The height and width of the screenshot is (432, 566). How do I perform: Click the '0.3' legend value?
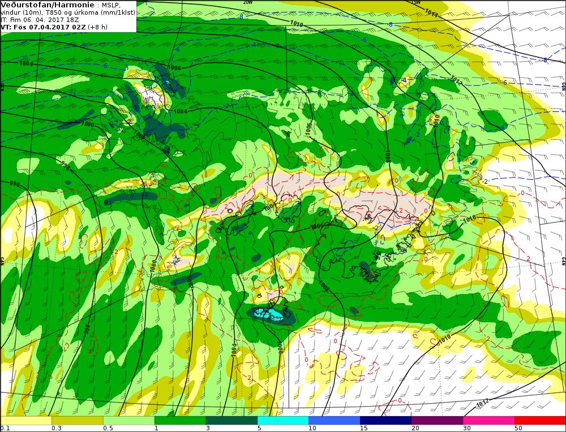pos(56,428)
